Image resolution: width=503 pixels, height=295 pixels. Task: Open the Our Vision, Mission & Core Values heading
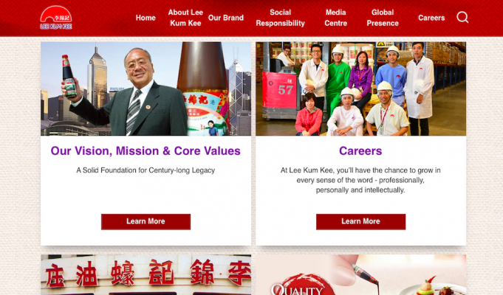tap(146, 151)
